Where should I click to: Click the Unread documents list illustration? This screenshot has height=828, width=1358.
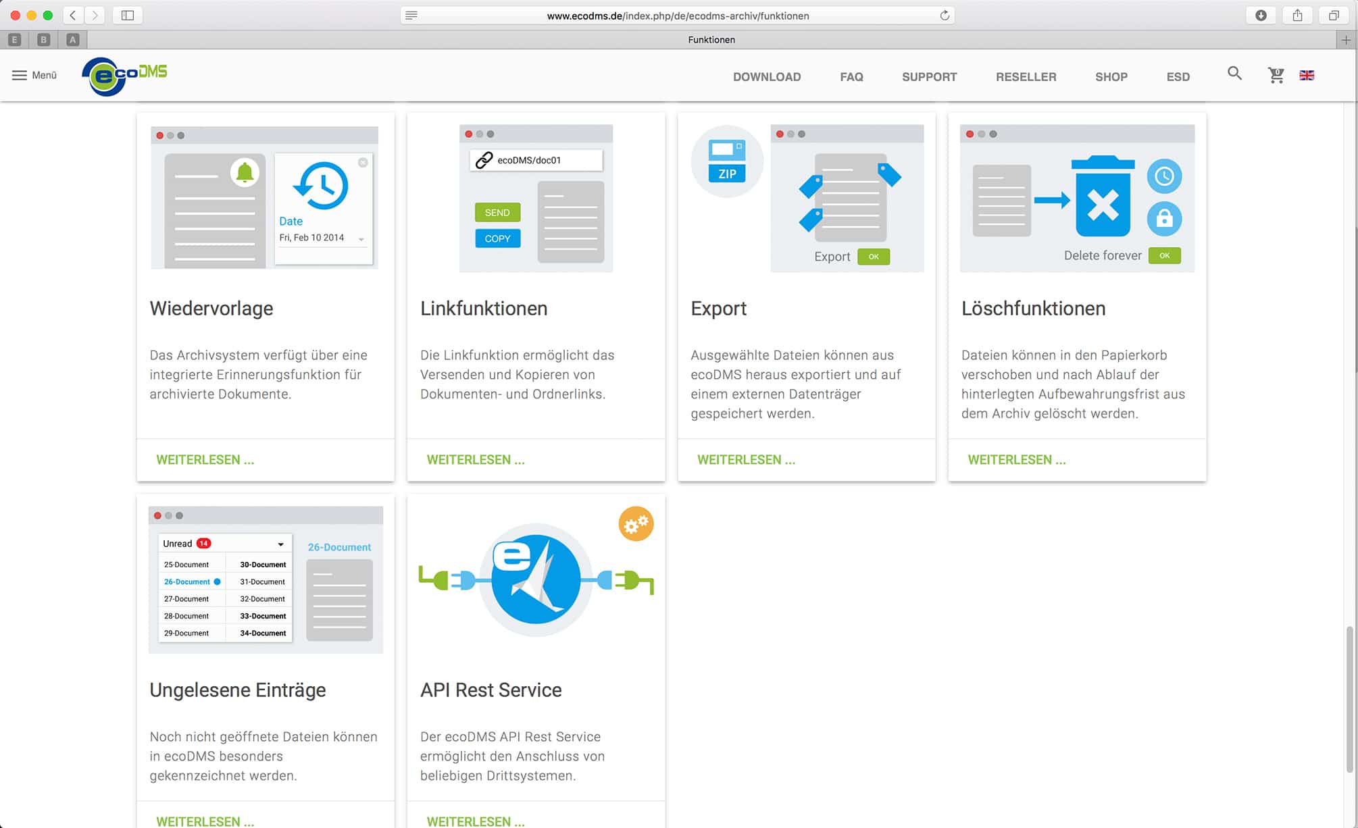[x=266, y=579]
